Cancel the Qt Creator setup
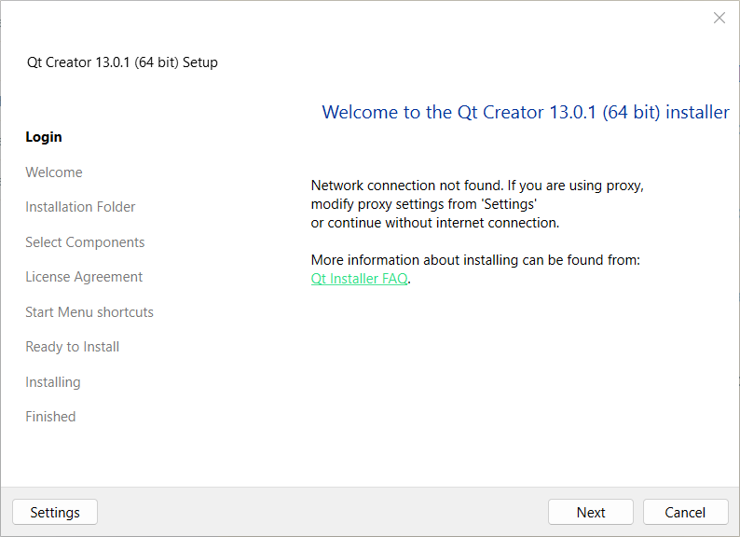The width and height of the screenshot is (740, 537). [x=685, y=512]
